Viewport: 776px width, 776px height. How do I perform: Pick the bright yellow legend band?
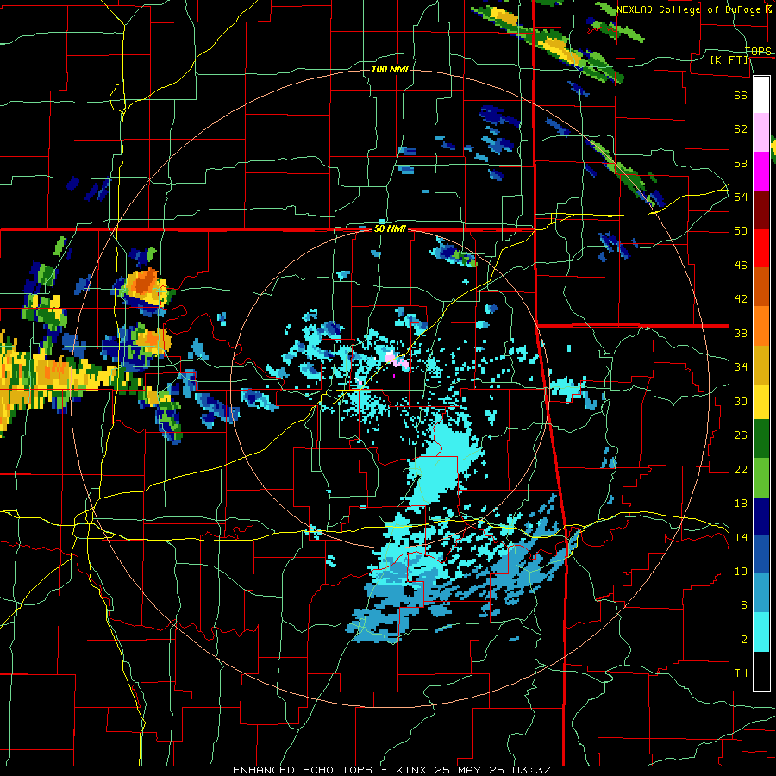click(x=761, y=401)
